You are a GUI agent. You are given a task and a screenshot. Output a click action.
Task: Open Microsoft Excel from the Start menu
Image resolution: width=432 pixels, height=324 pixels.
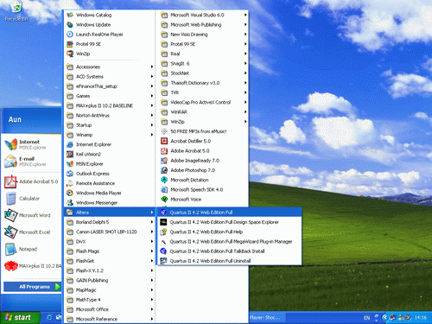coord(32,232)
